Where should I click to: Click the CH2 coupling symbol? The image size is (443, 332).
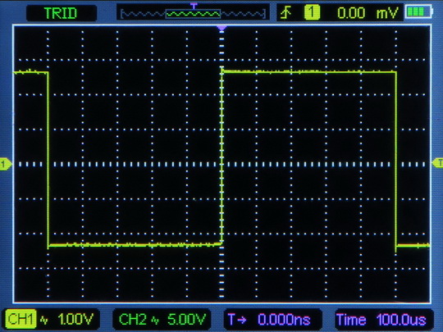pos(155,320)
